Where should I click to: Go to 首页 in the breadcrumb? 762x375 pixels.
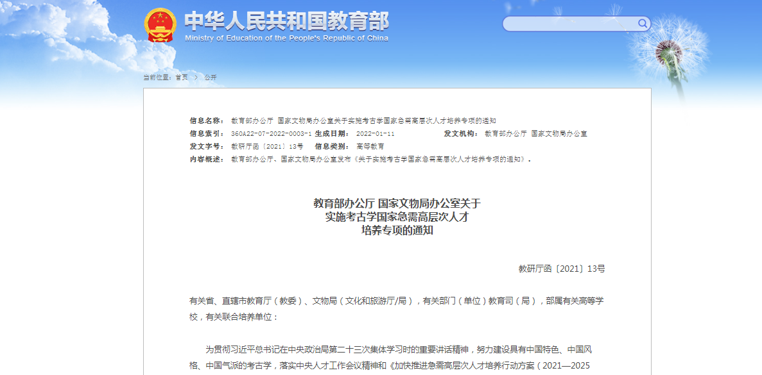point(182,78)
